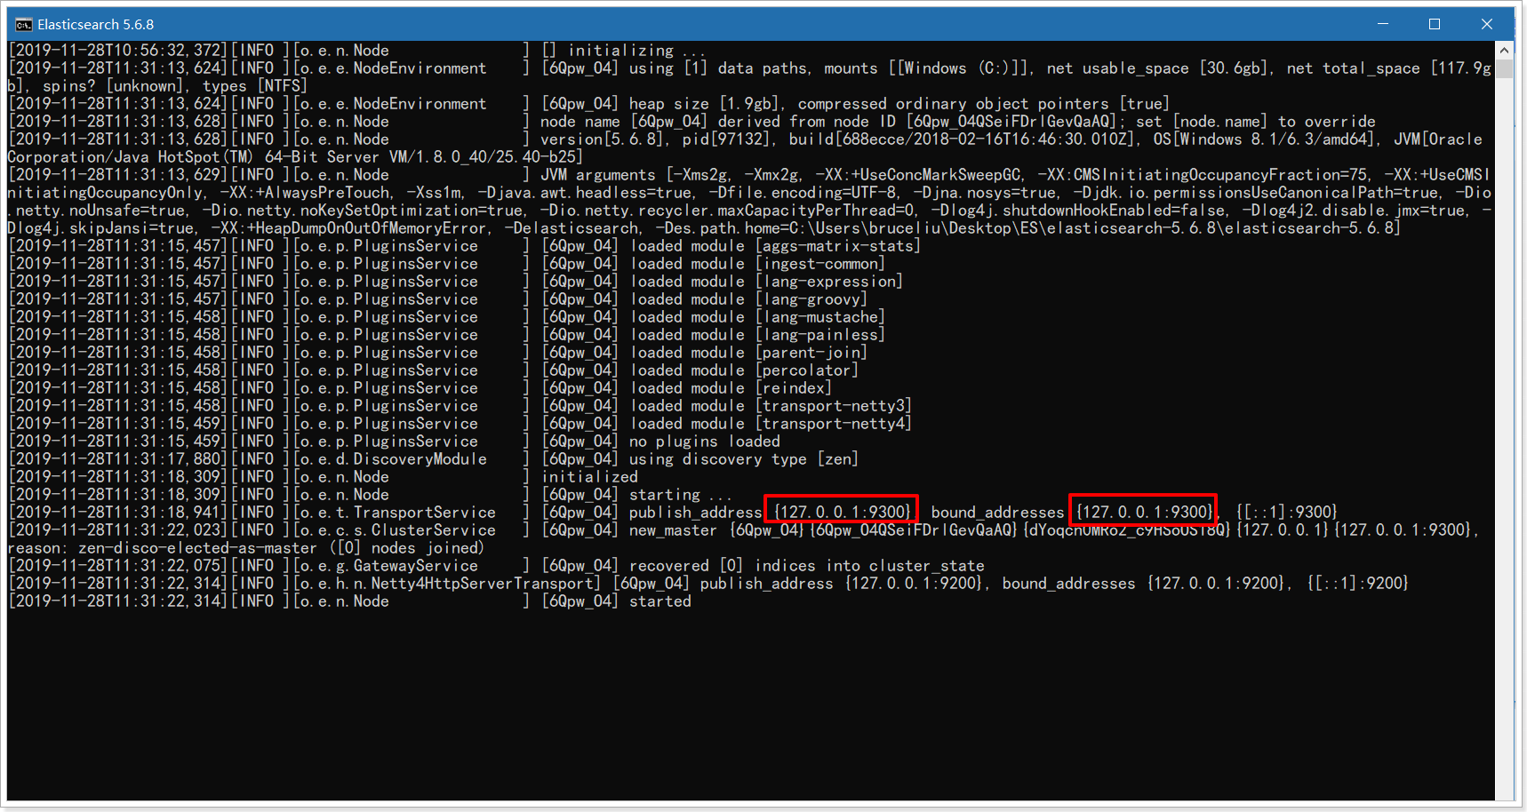Click the "JVM arguments" text

tap(598, 175)
